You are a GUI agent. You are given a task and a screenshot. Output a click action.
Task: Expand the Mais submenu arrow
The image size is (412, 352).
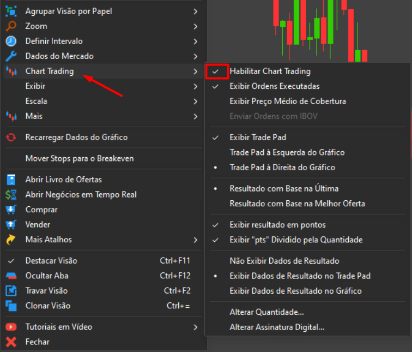click(x=195, y=116)
